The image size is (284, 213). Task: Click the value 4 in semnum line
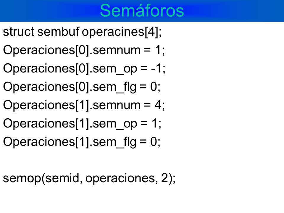click(158, 105)
